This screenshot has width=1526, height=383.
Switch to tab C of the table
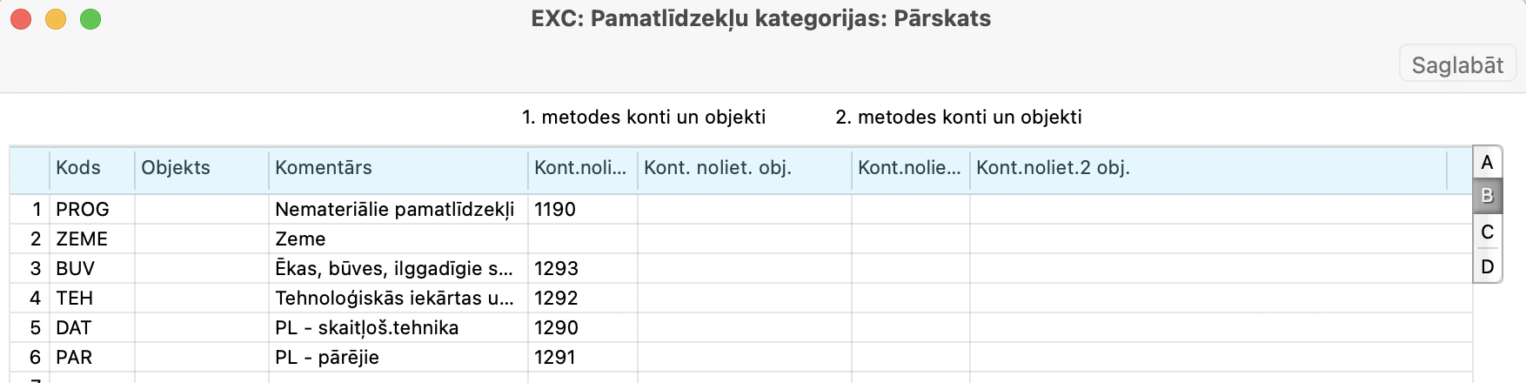click(x=1487, y=232)
